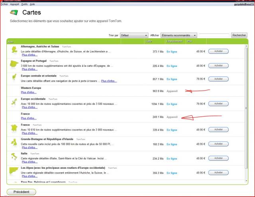Image resolution: width=255 pixels, height=197 pixels.
Task: Select the Les Alpes map title
Action: pyautogui.click(x=63, y=168)
